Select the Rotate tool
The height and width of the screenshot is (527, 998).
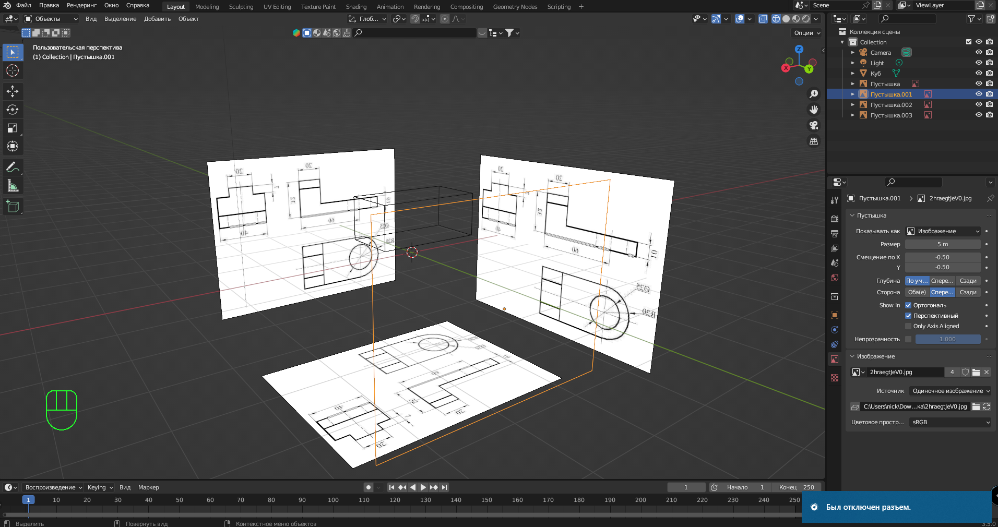tap(13, 110)
